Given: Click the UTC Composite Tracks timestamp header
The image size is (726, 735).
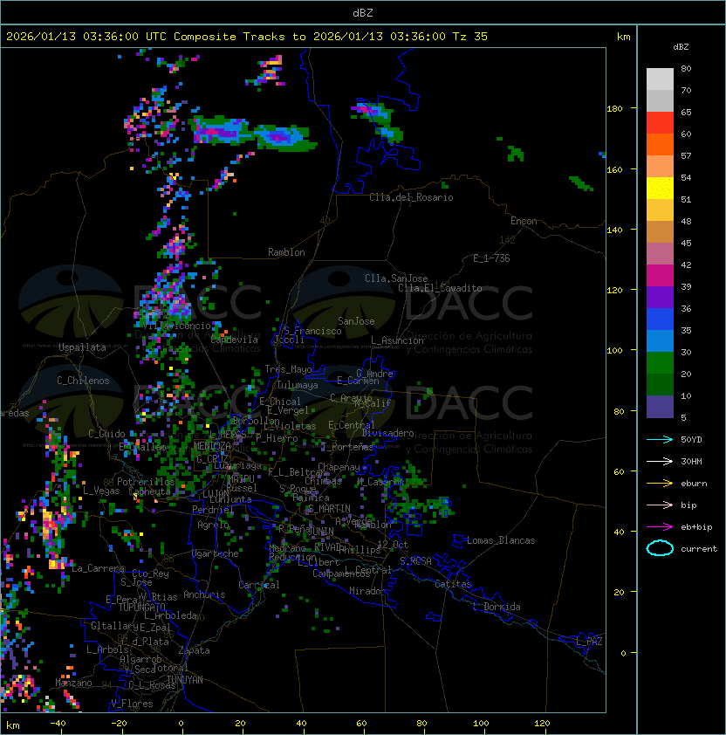Looking at the screenshot, I should click(x=247, y=37).
